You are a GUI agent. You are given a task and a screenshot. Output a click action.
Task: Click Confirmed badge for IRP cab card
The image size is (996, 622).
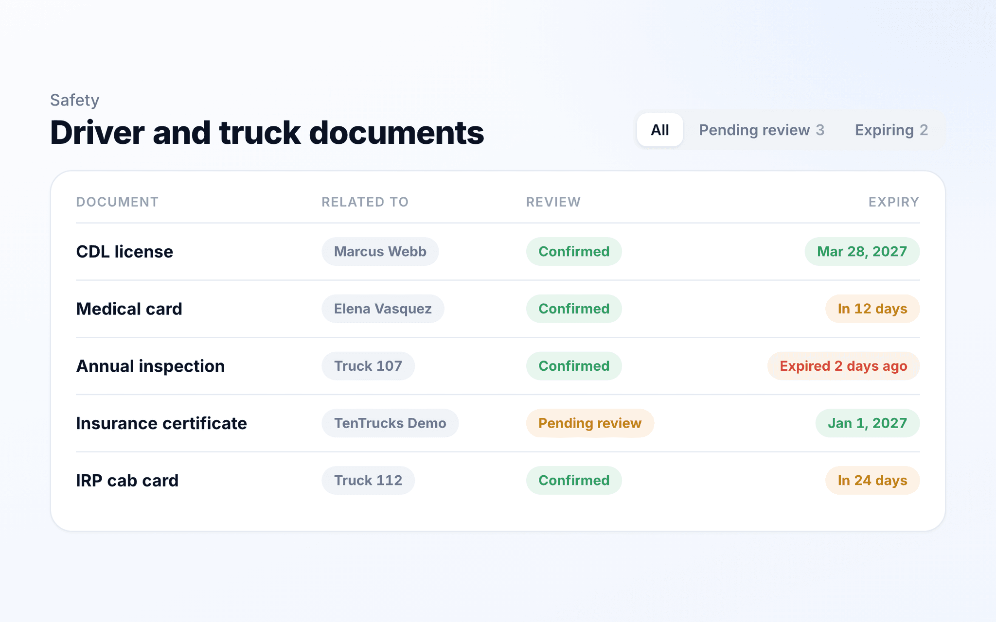574,481
